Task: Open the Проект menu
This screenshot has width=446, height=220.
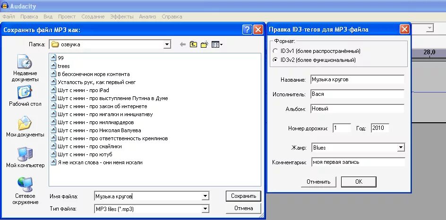Action: (x=67, y=17)
